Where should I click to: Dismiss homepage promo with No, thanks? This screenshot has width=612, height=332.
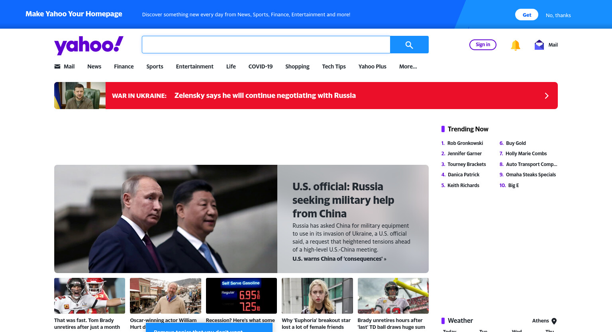point(558,15)
